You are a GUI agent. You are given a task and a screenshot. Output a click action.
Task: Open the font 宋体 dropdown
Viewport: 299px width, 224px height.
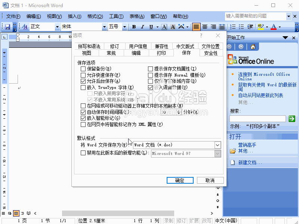pyautogui.click(x=104, y=27)
